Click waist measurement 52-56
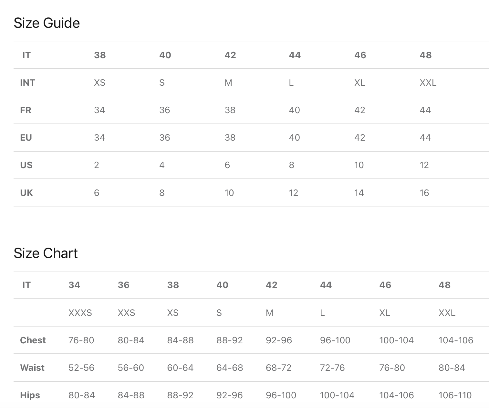This screenshot has width=489, height=408. pyautogui.click(x=81, y=368)
